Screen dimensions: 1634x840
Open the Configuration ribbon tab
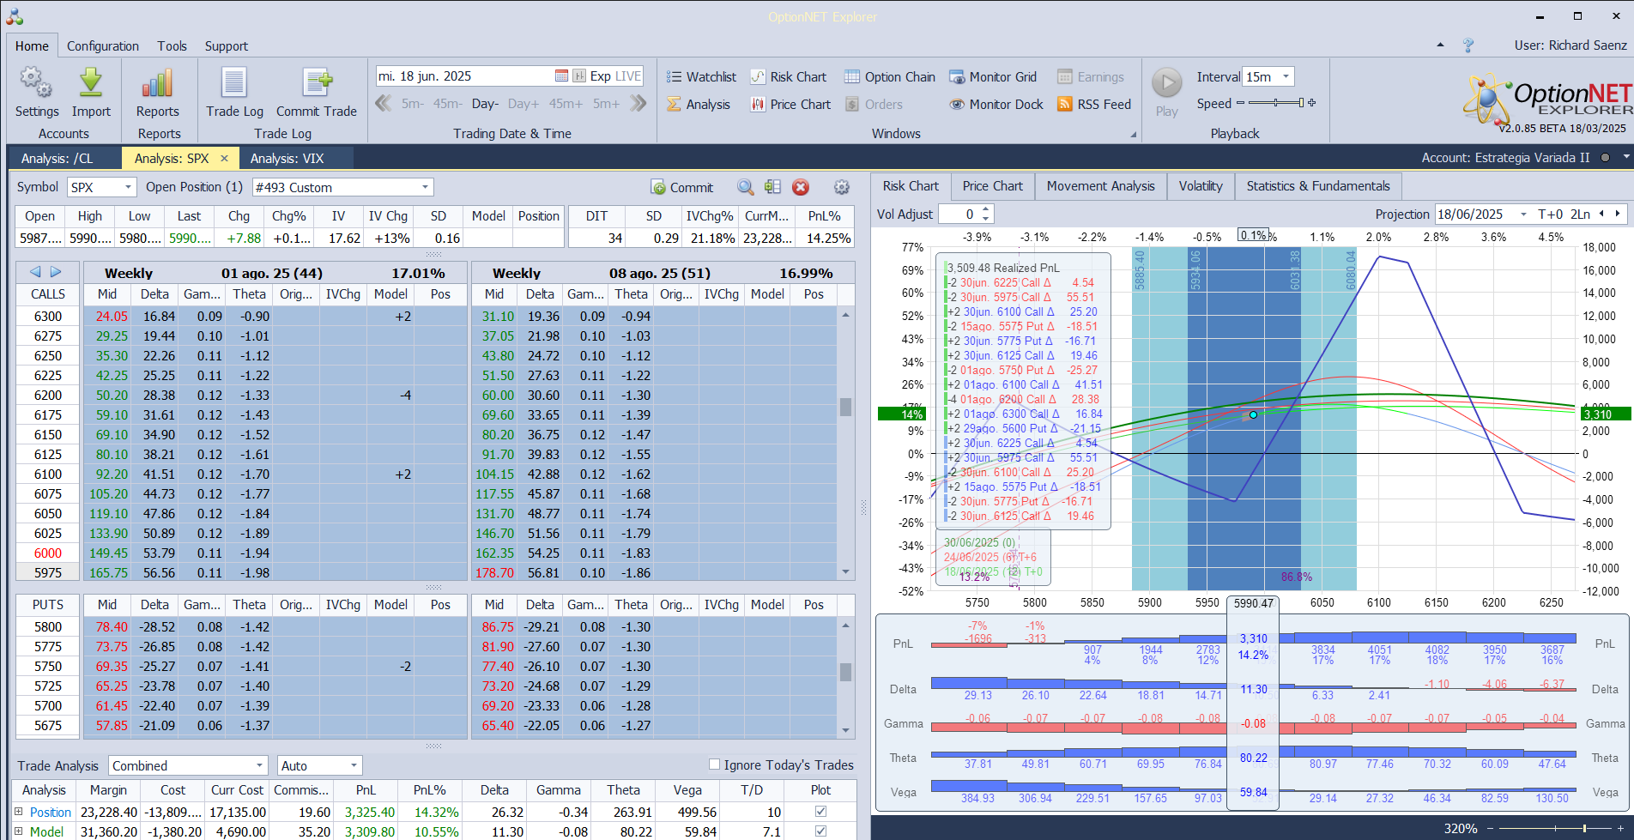click(x=103, y=46)
